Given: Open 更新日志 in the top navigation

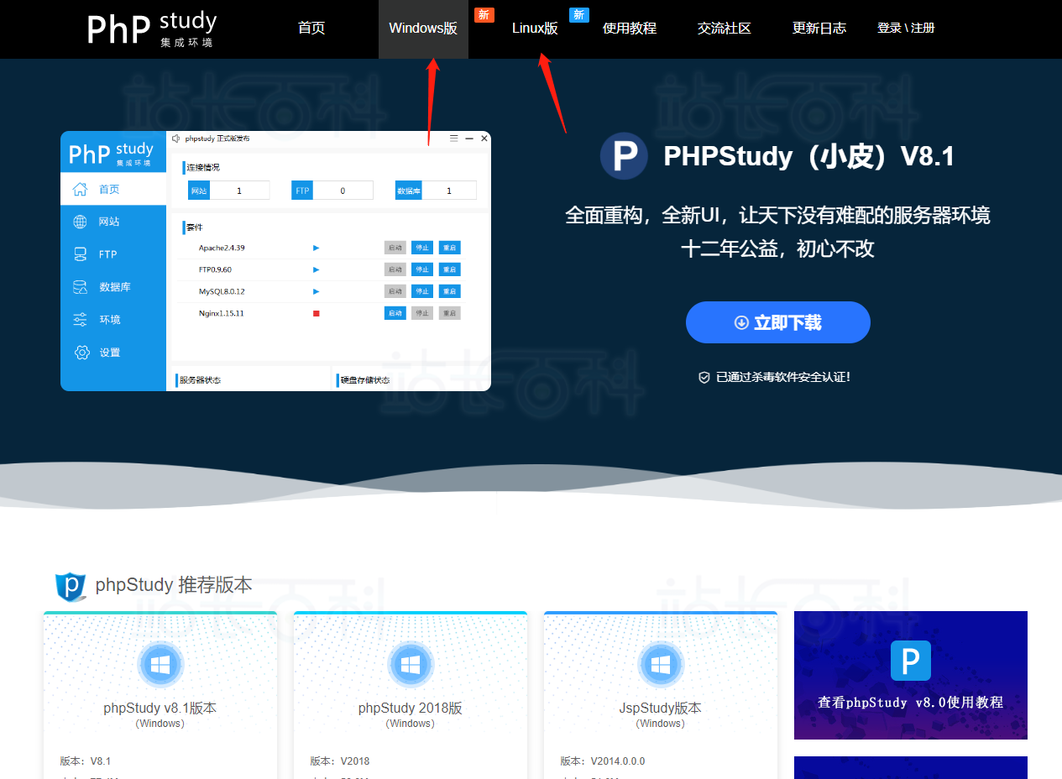Looking at the screenshot, I should pyautogui.click(x=819, y=28).
